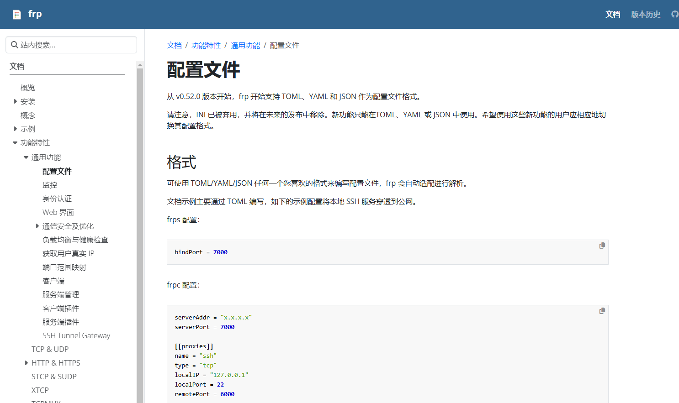Click the sidebar vertical scrollbar
679x403 pixels.
tap(140, 228)
